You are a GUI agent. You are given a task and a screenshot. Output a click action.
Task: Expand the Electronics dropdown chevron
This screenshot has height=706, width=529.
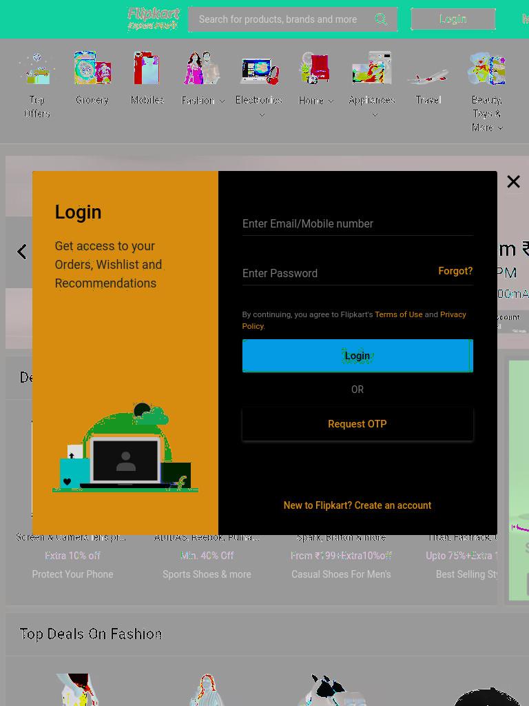(262, 115)
